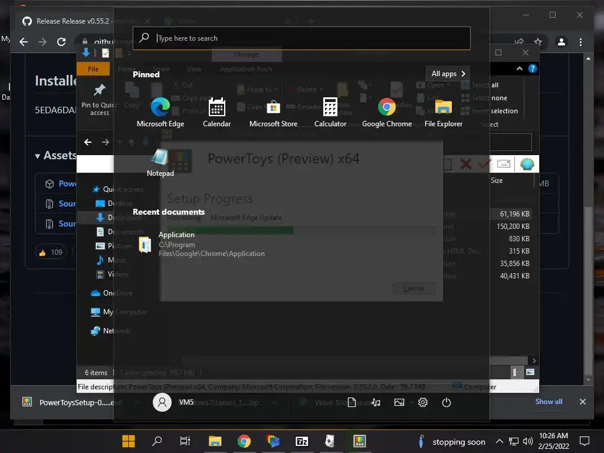Viewport: 604px width, 453px height.
Task: Switch Explorer to large icons view
Action: click(530, 372)
